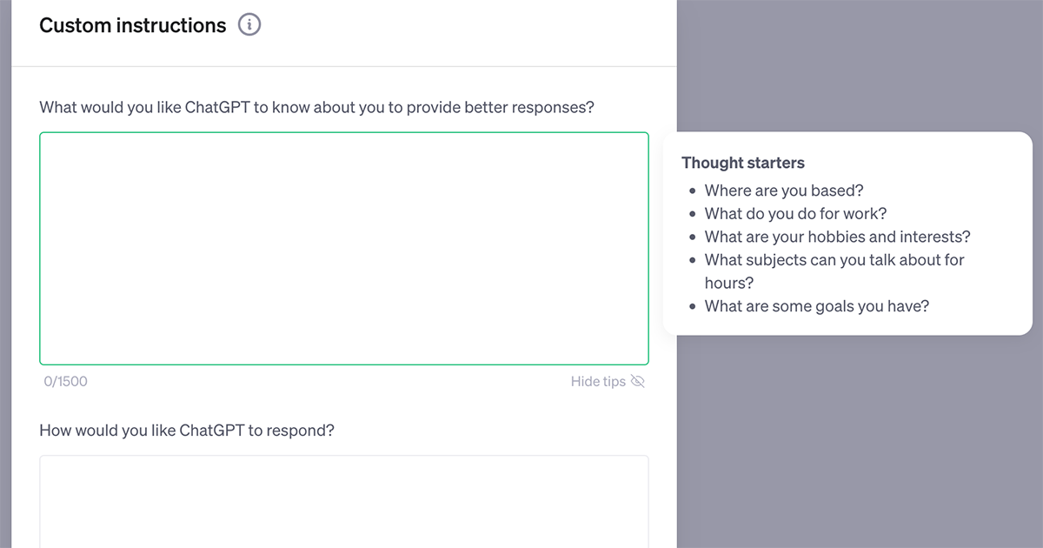Select 'What are some goals you have?' tip
Image resolution: width=1043 pixels, height=548 pixels.
pos(817,306)
